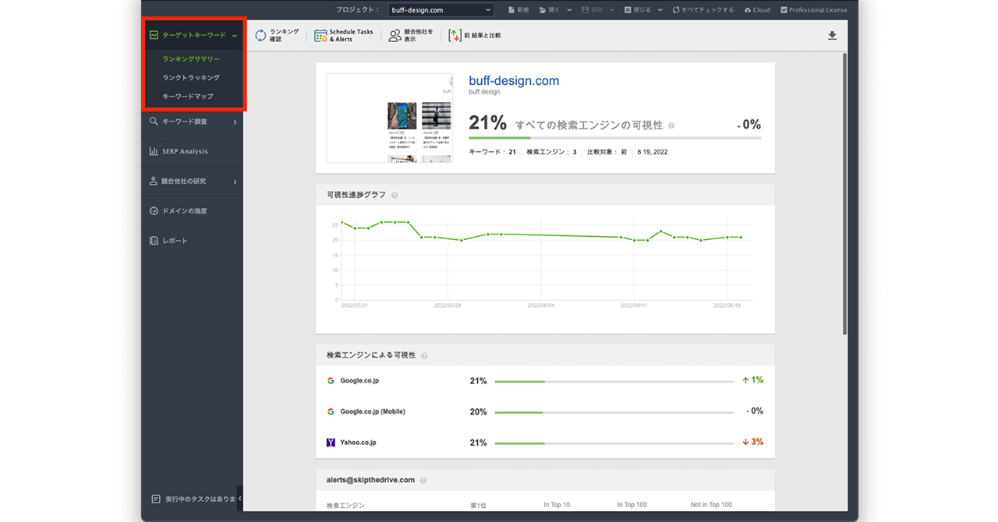
Task: Click the Cloud icon in top bar
Action: (x=748, y=10)
